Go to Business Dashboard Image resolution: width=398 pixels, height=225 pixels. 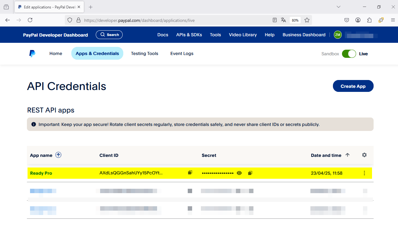[304, 35]
